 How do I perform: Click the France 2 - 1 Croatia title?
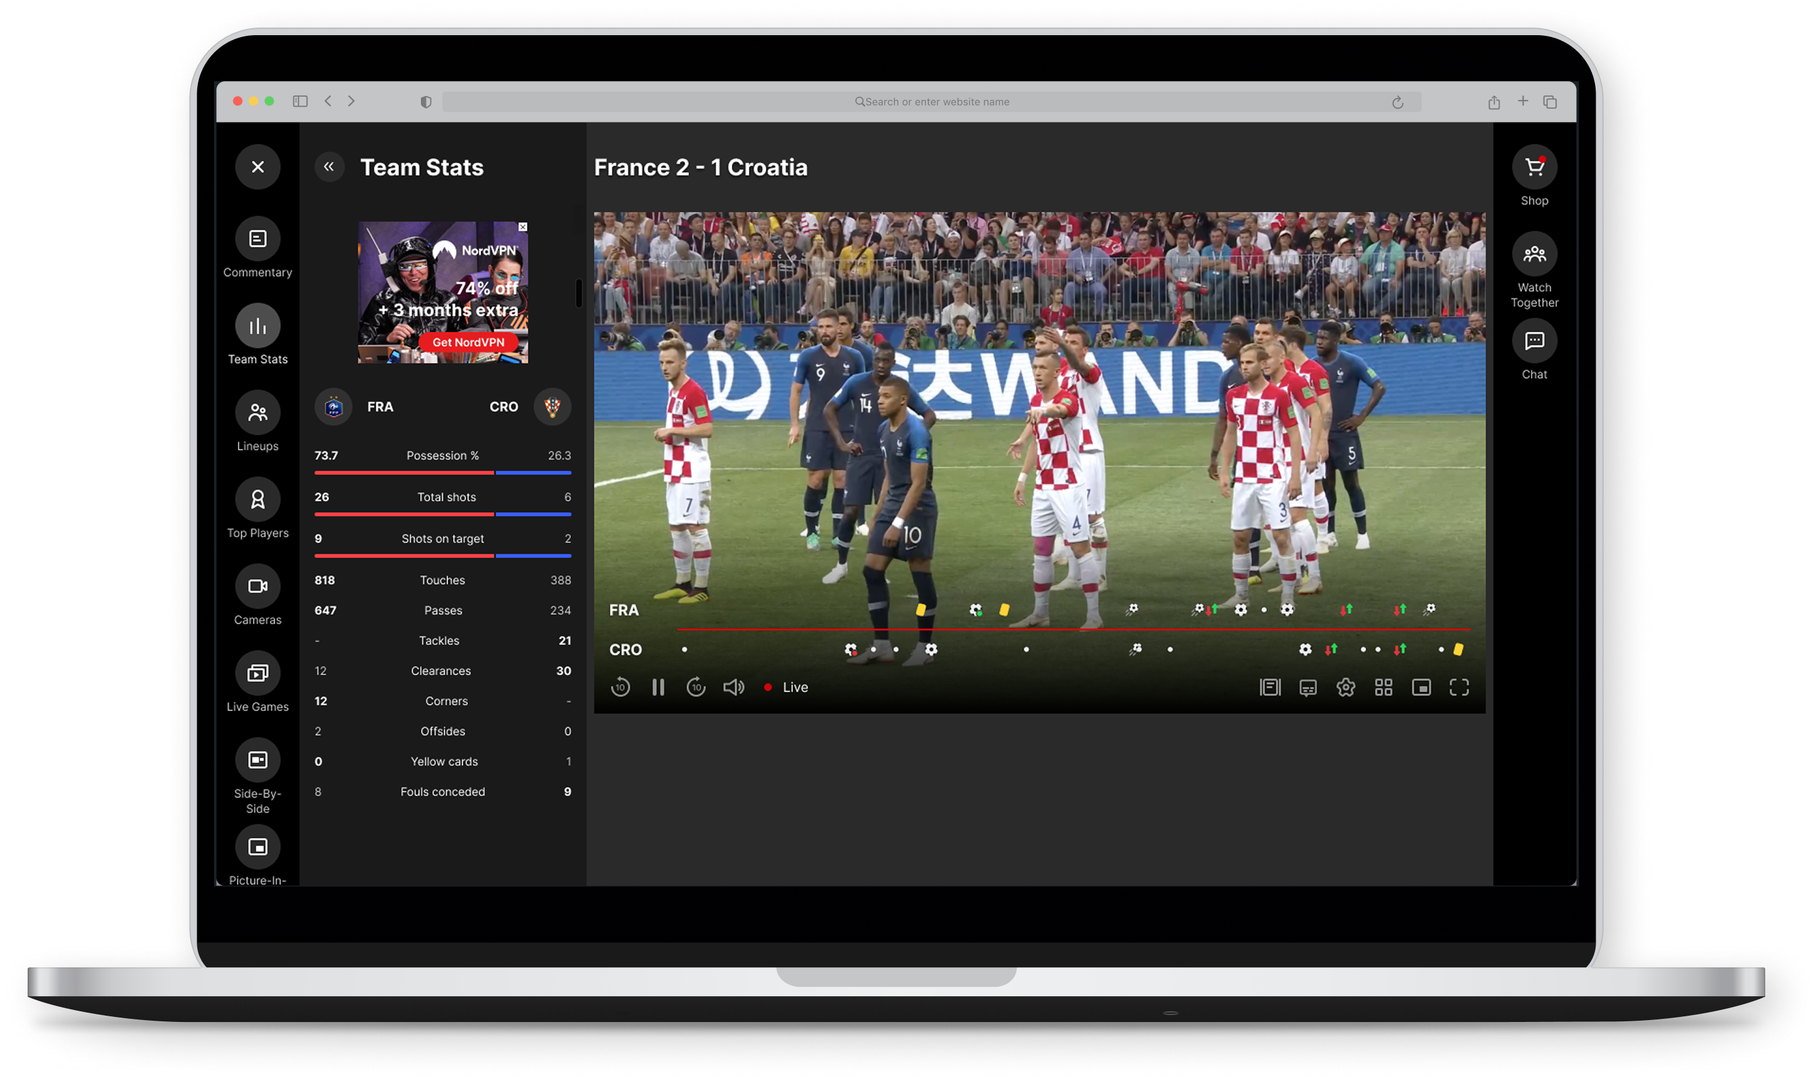click(700, 168)
